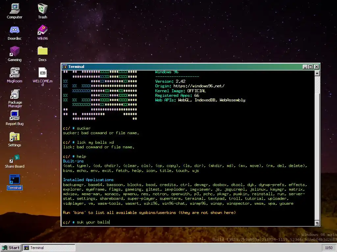Maximize the Terminal window
This screenshot has height=252, width=337.
point(311,67)
